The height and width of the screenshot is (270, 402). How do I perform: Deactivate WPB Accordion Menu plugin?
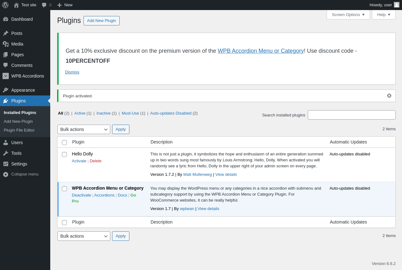coord(81,195)
